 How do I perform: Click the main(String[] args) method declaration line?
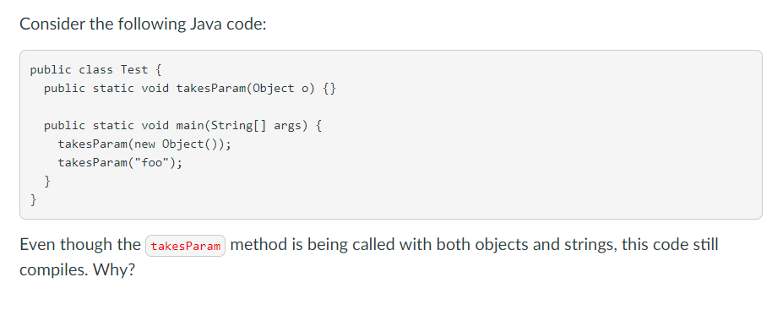tap(182, 125)
